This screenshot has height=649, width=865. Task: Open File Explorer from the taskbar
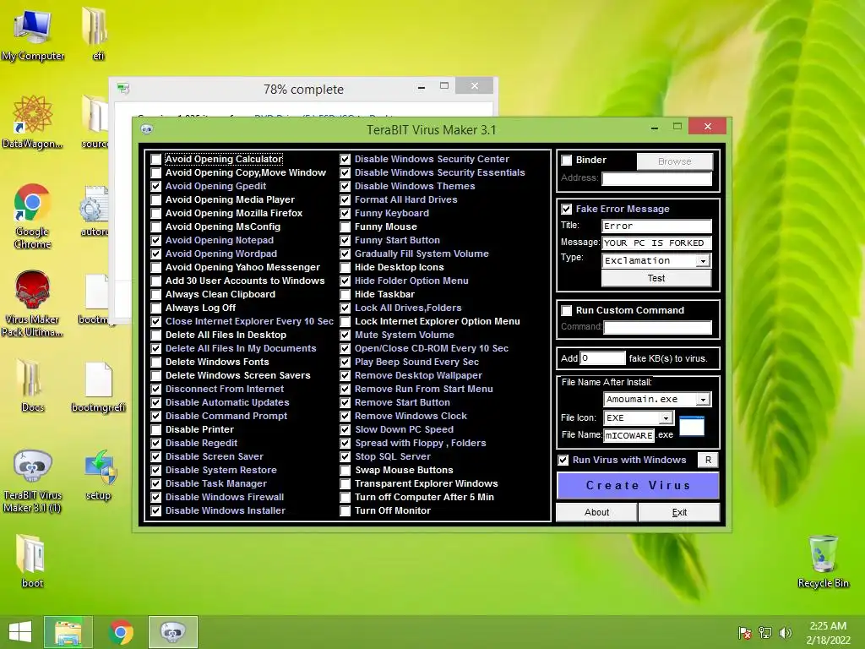coord(68,631)
